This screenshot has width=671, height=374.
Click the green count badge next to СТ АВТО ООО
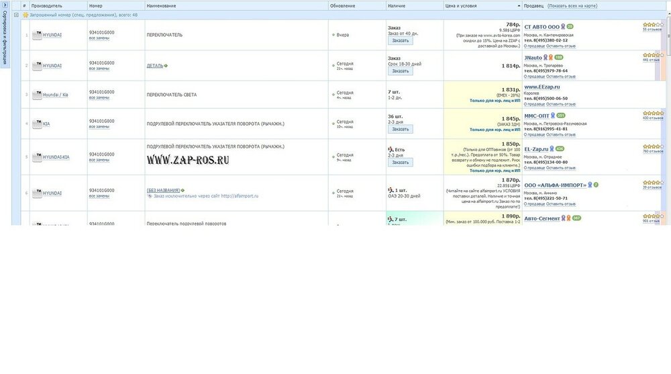(x=570, y=27)
